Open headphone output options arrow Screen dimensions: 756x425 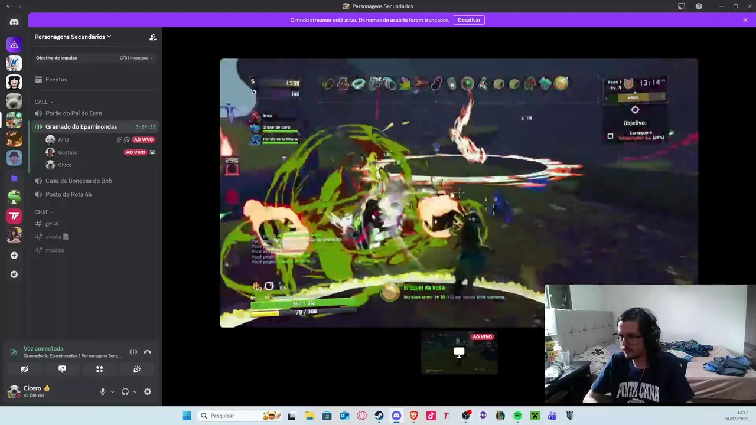[x=135, y=391]
